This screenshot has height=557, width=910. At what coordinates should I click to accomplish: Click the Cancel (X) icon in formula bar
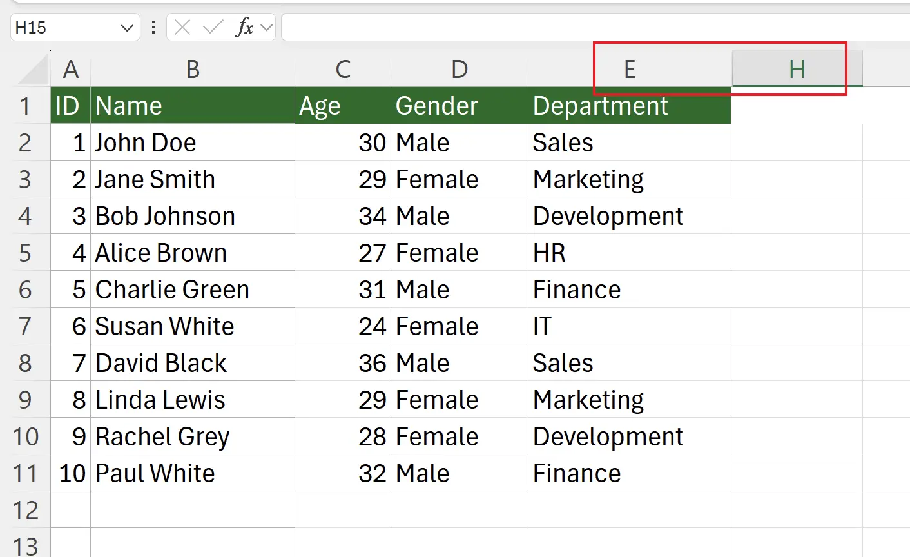click(x=182, y=27)
